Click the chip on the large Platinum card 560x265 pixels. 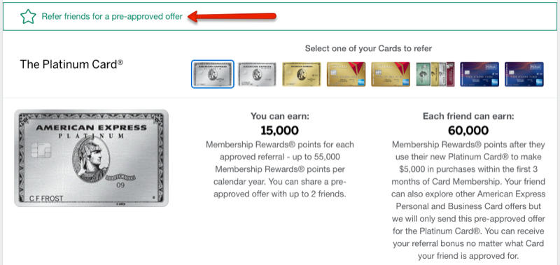pos(42,151)
